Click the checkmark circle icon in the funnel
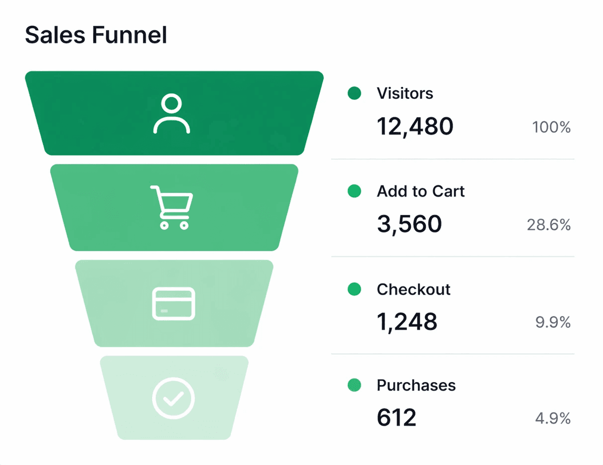 [x=173, y=398]
